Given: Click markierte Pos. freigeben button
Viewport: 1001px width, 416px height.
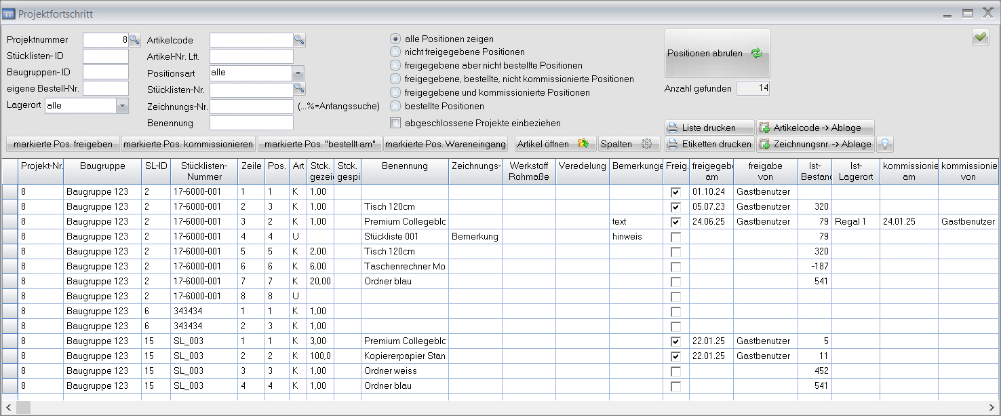Looking at the screenshot, I should click(x=63, y=144).
